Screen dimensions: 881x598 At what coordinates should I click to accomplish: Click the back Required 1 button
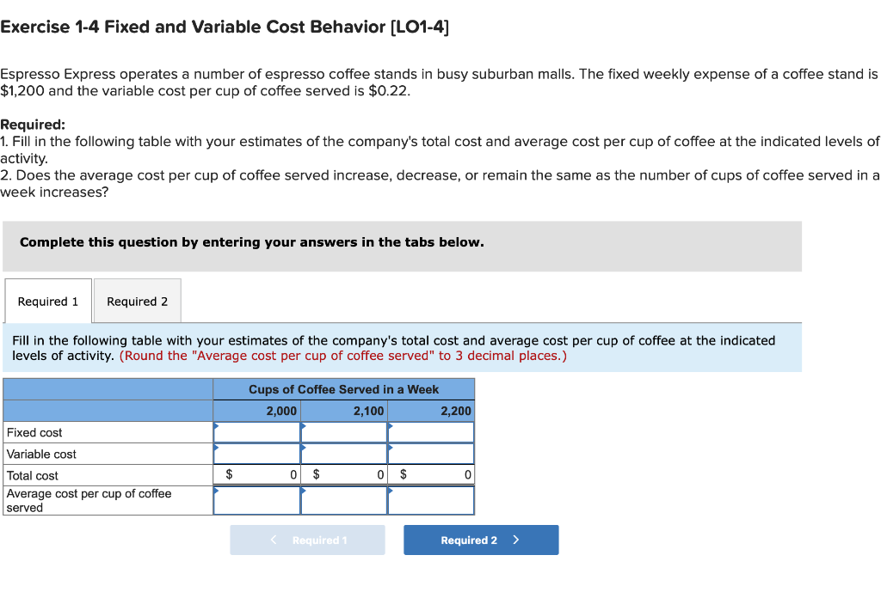pos(306,540)
